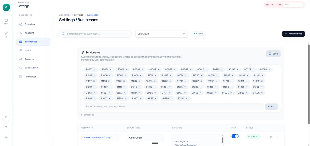Click inside the signature text area
The image size is (310, 146).
pos(196,140)
